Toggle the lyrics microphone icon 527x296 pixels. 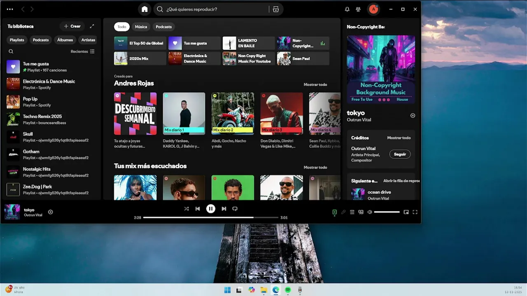pyautogui.click(x=343, y=212)
